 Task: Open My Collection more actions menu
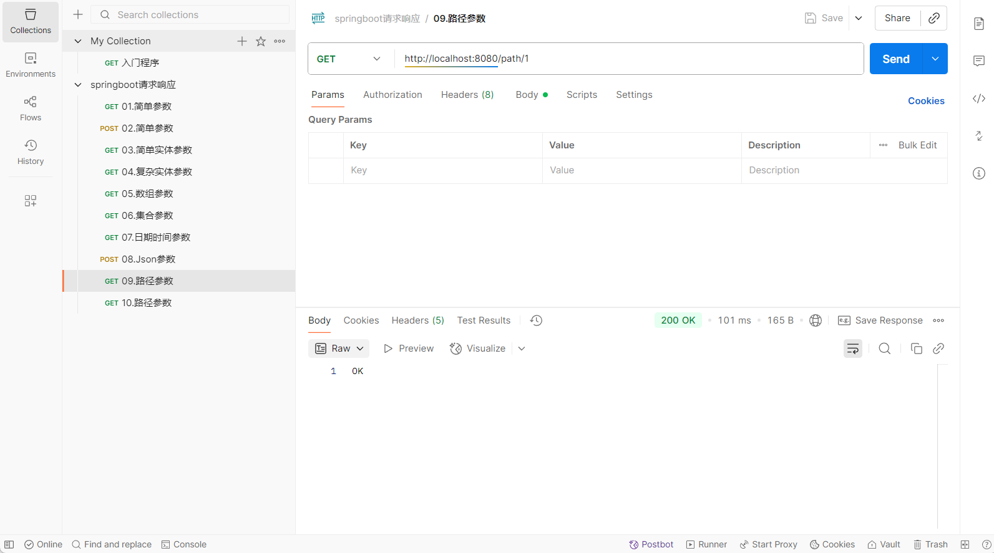(x=280, y=41)
